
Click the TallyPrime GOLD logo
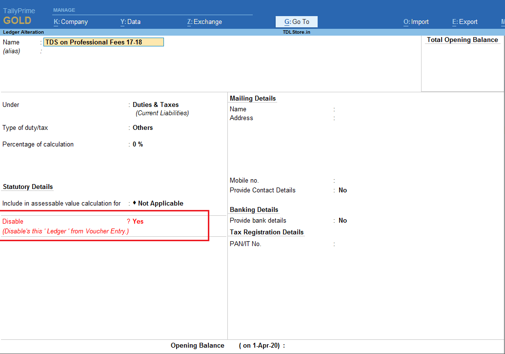click(x=19, y=17)
